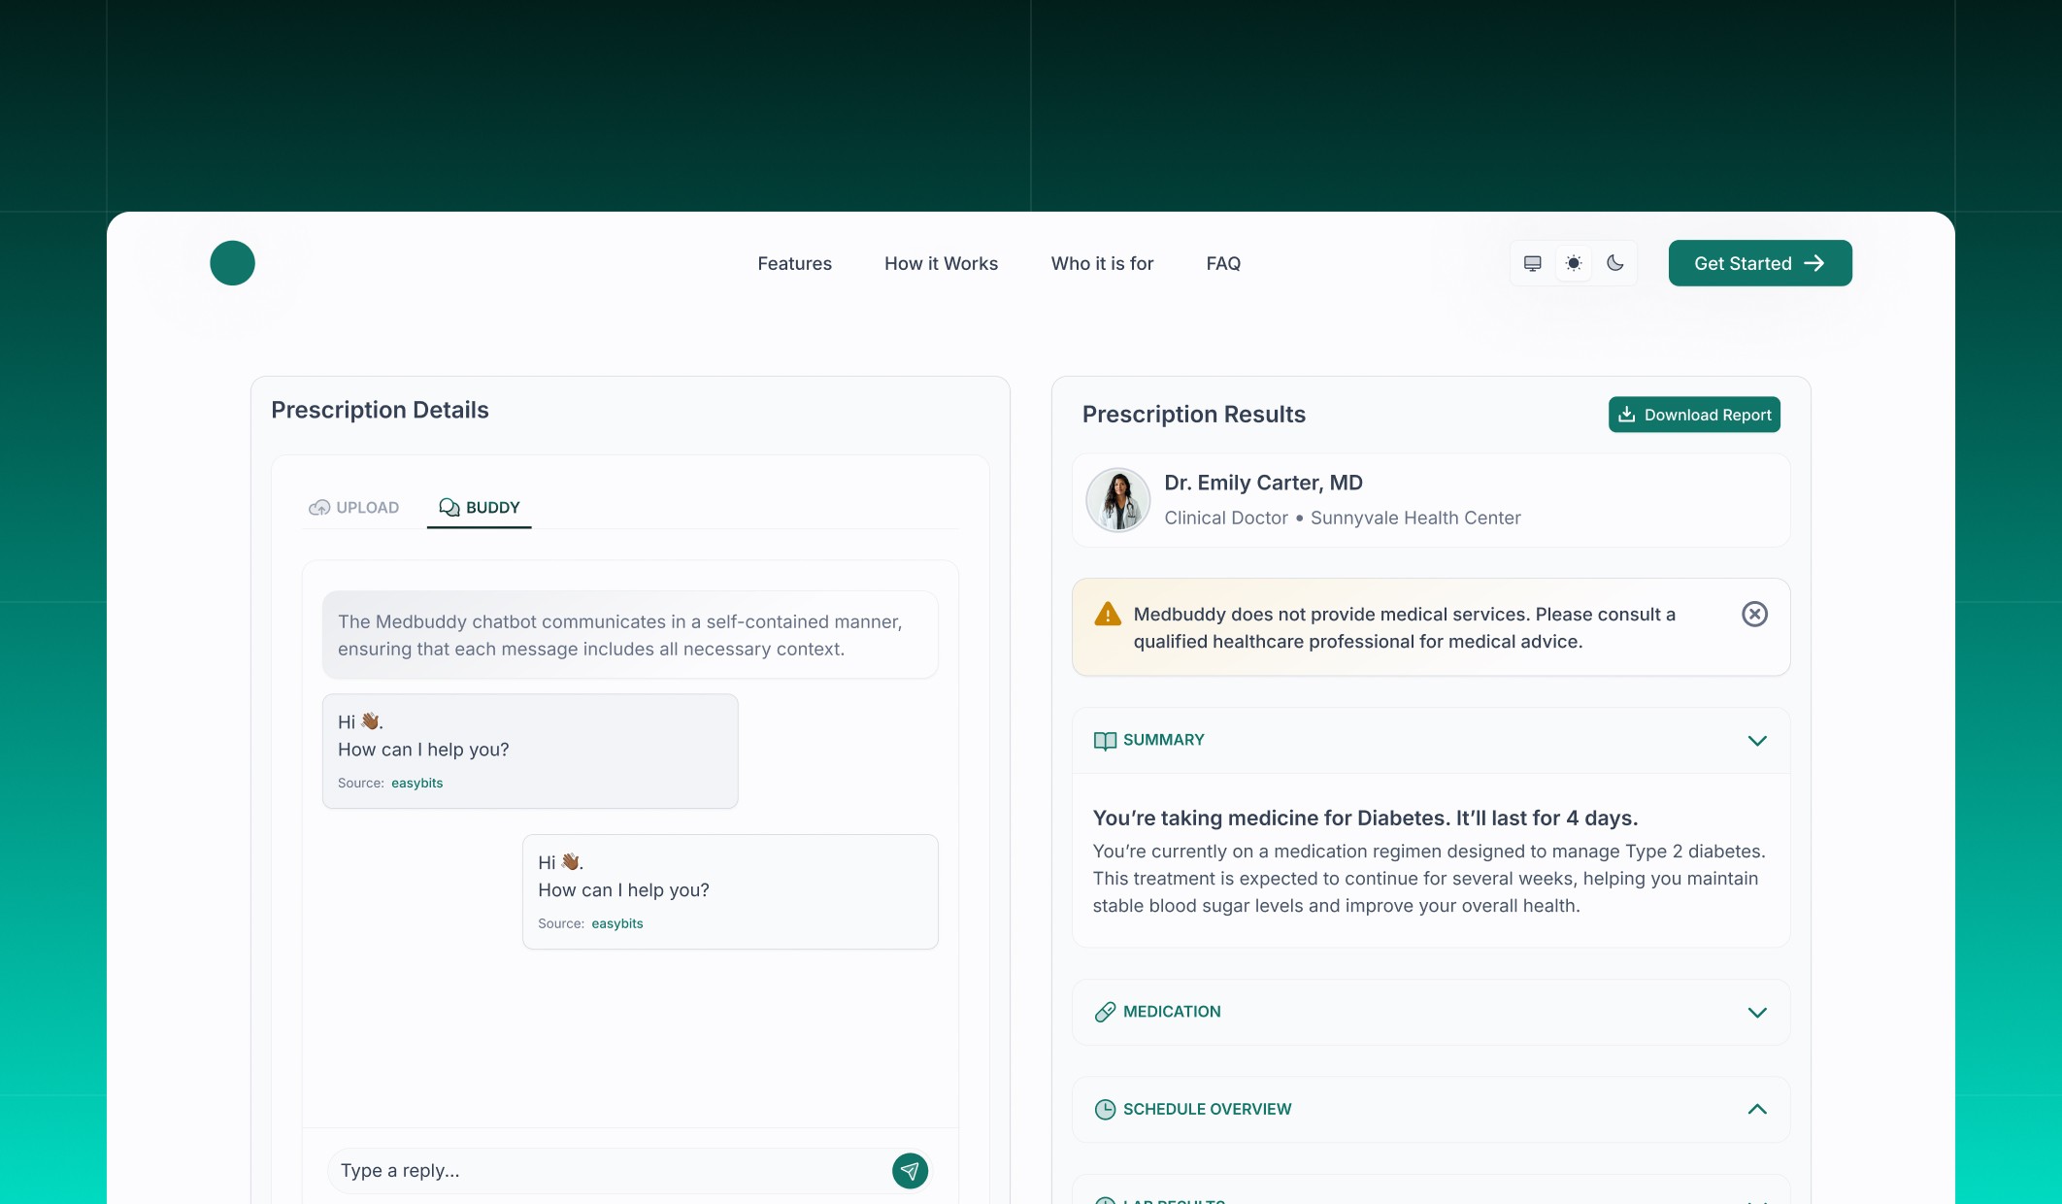Open Who it is for link
The height and width of the screenshot is (1204, 2062).
1102,263
